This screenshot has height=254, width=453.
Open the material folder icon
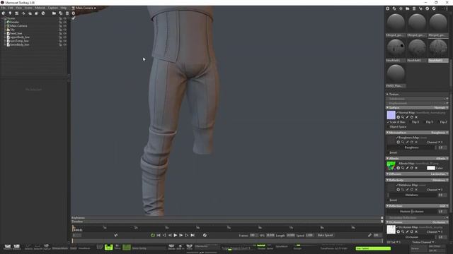pyautogui.click(x=408, y=8)
